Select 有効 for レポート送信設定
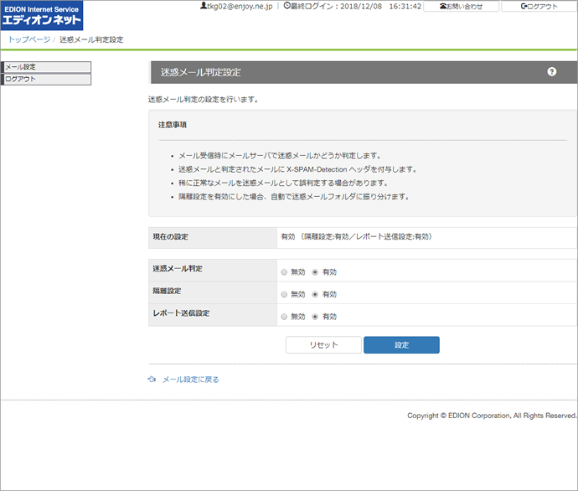The width and height of the screenshot is (578, 491). (315, 316)
